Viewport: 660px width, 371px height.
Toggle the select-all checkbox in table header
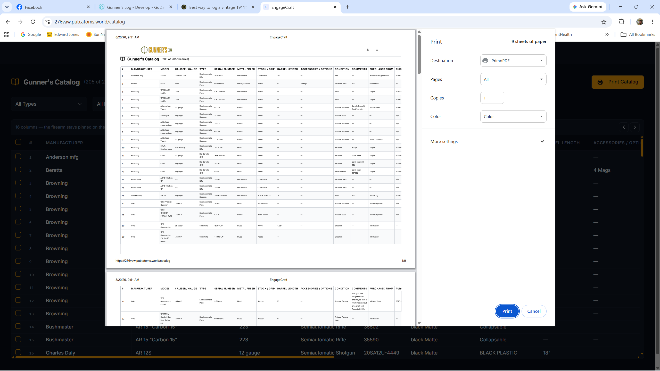pos(18,142)
